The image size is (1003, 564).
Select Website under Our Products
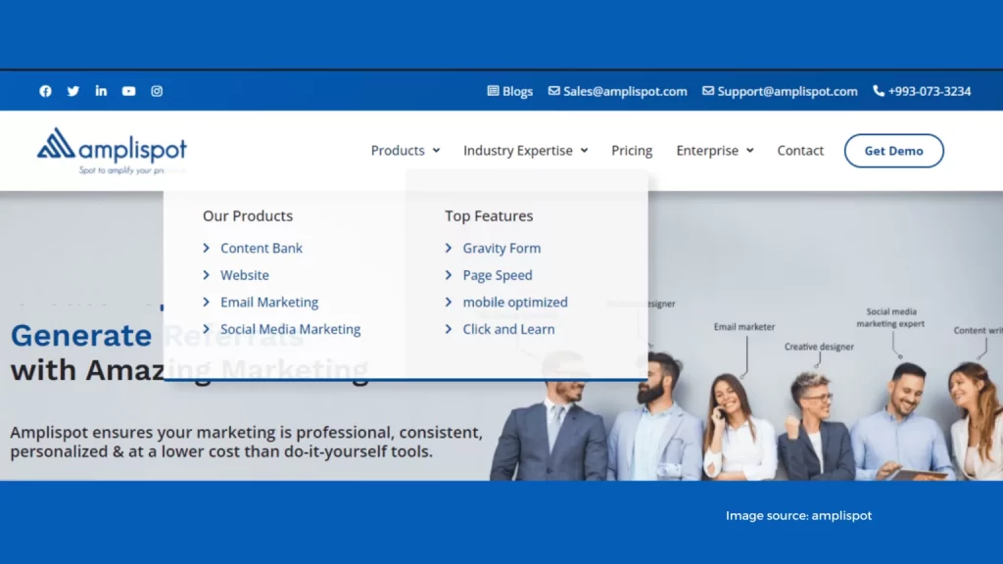(x=244, y=275)
